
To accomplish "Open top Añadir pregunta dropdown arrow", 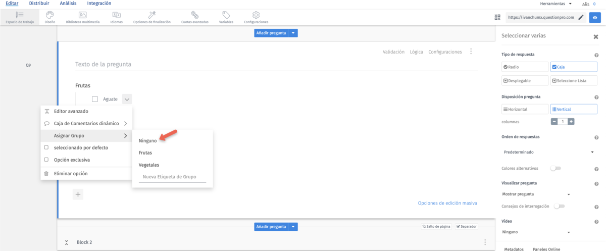I will [x=293, y=33].
